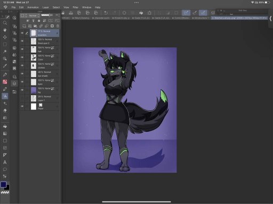This screenshot has height=204, width=273.
Task: Open the Layer menu
Action: pyautogui.click(x=45, y=7)
